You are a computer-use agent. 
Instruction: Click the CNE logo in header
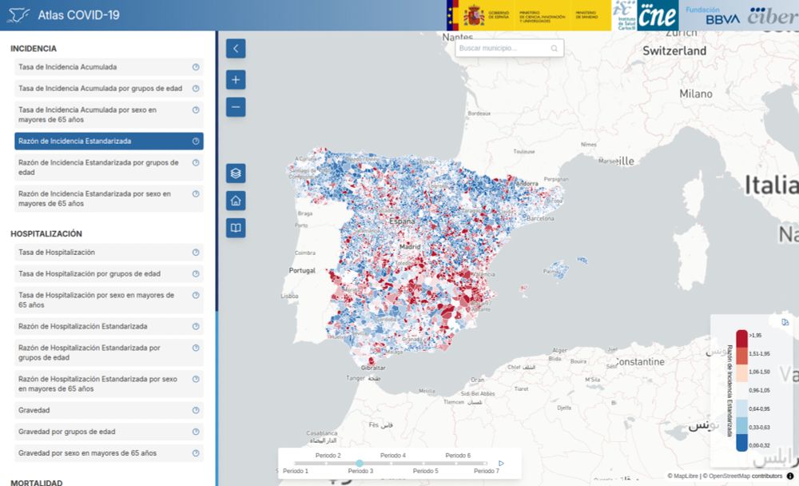click(x=658, y=15)
